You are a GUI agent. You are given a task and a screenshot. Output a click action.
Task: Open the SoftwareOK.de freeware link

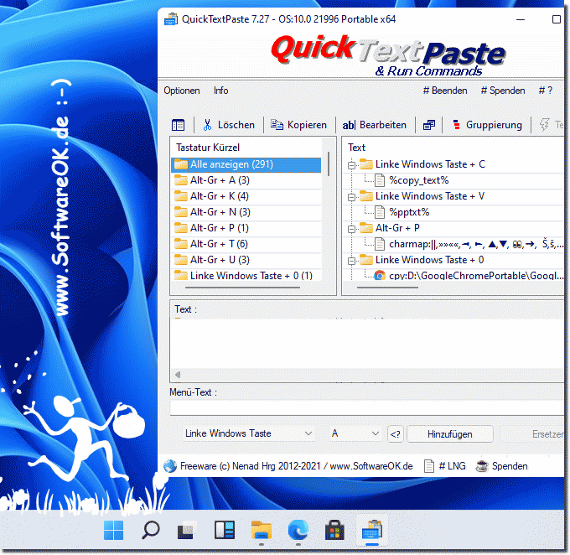click(x=297, y=466)
